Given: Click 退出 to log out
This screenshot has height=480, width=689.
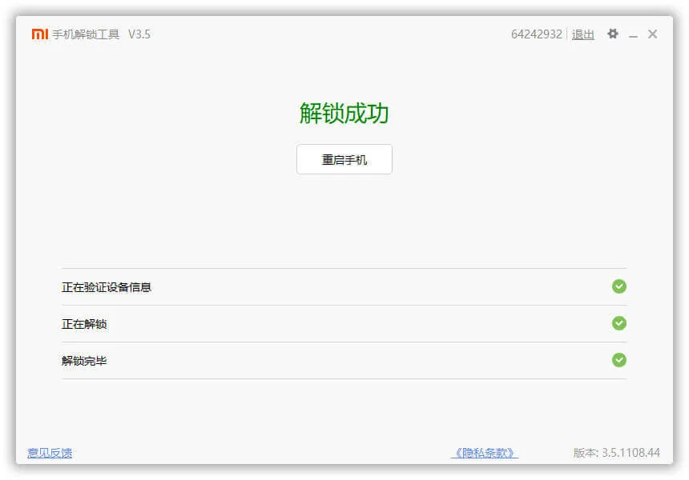Looking at the screenshot, I should tap(582, 34).
